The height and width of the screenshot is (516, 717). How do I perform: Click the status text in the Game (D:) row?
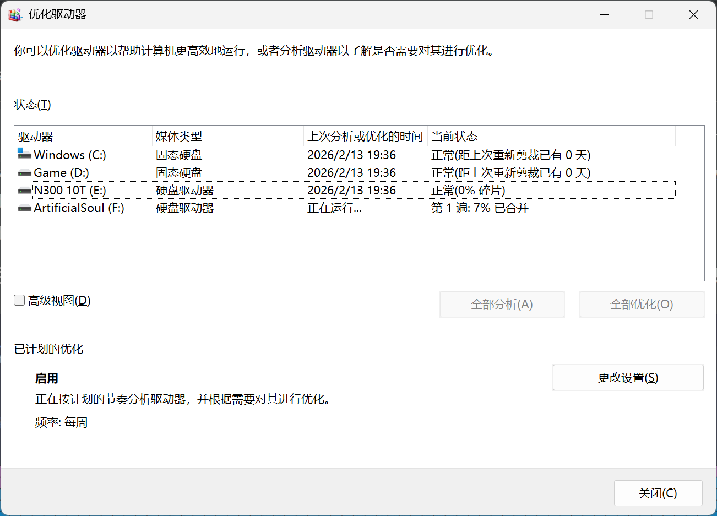(510, 172)
